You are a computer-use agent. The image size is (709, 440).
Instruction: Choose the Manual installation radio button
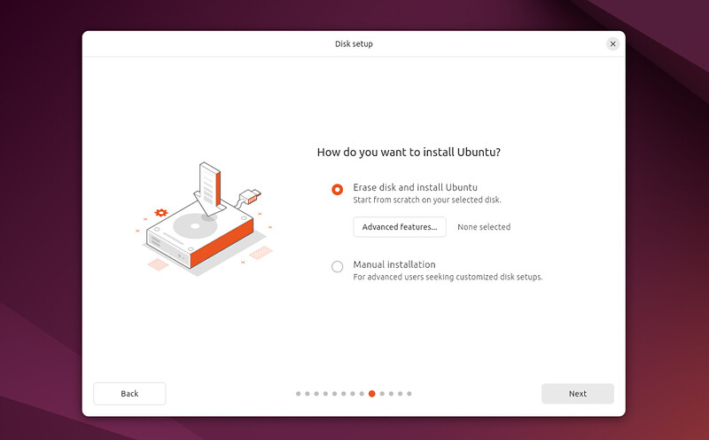coord(337,266)
